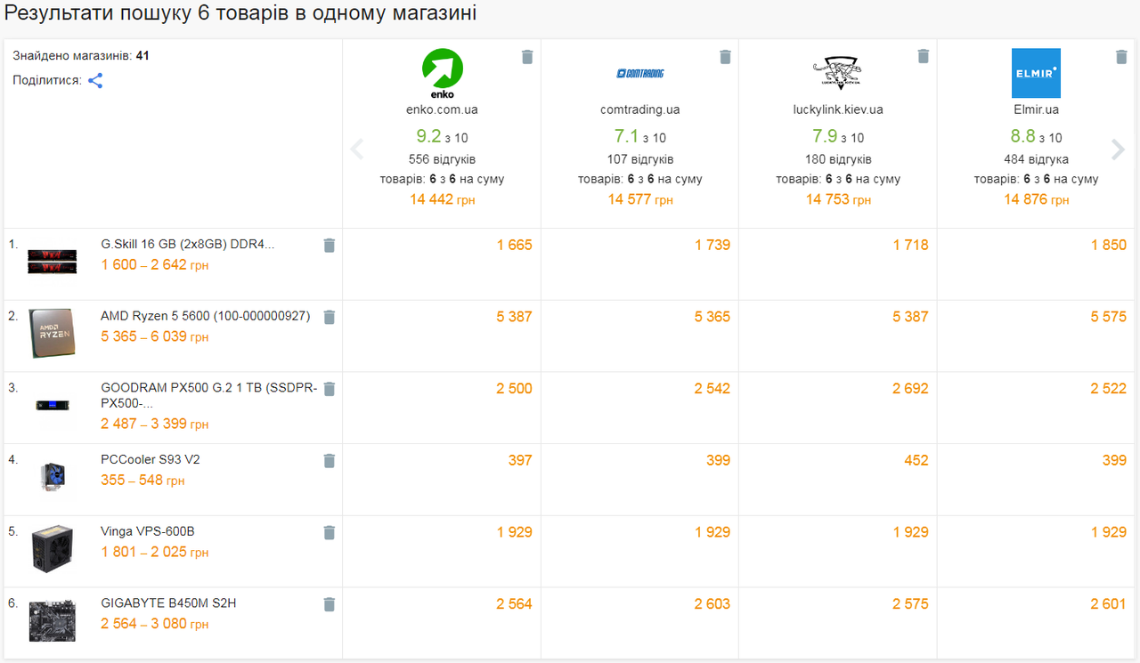Image resolution: width=1140 pixels, height=663 pixels.
Task: Show previous stores with left arrow
Action: (357, 149)
